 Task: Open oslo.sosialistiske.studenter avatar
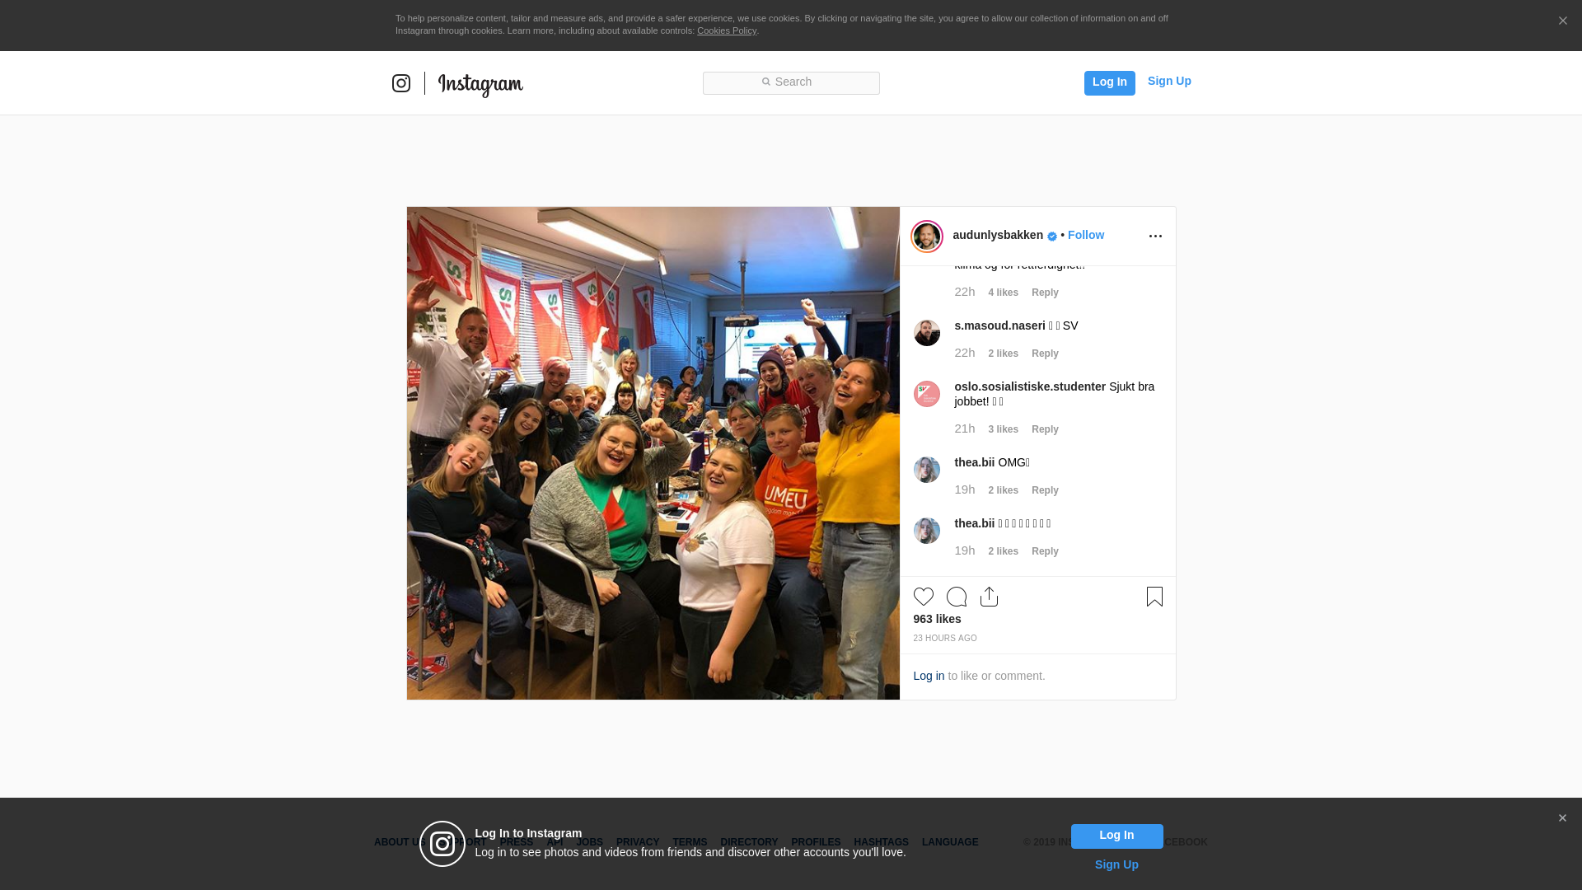click(x=927, y=394)
